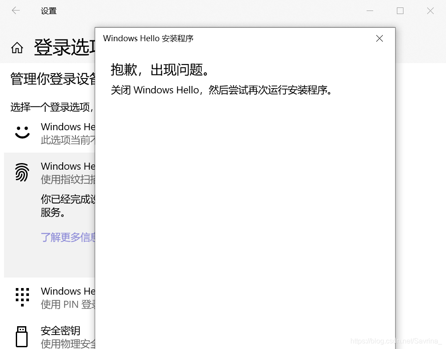Click the 使用 PIN sign-in option text
Image resolution: width=446 pixels, height=349 pixels.
pyautogui.click(x=68, y=304)
